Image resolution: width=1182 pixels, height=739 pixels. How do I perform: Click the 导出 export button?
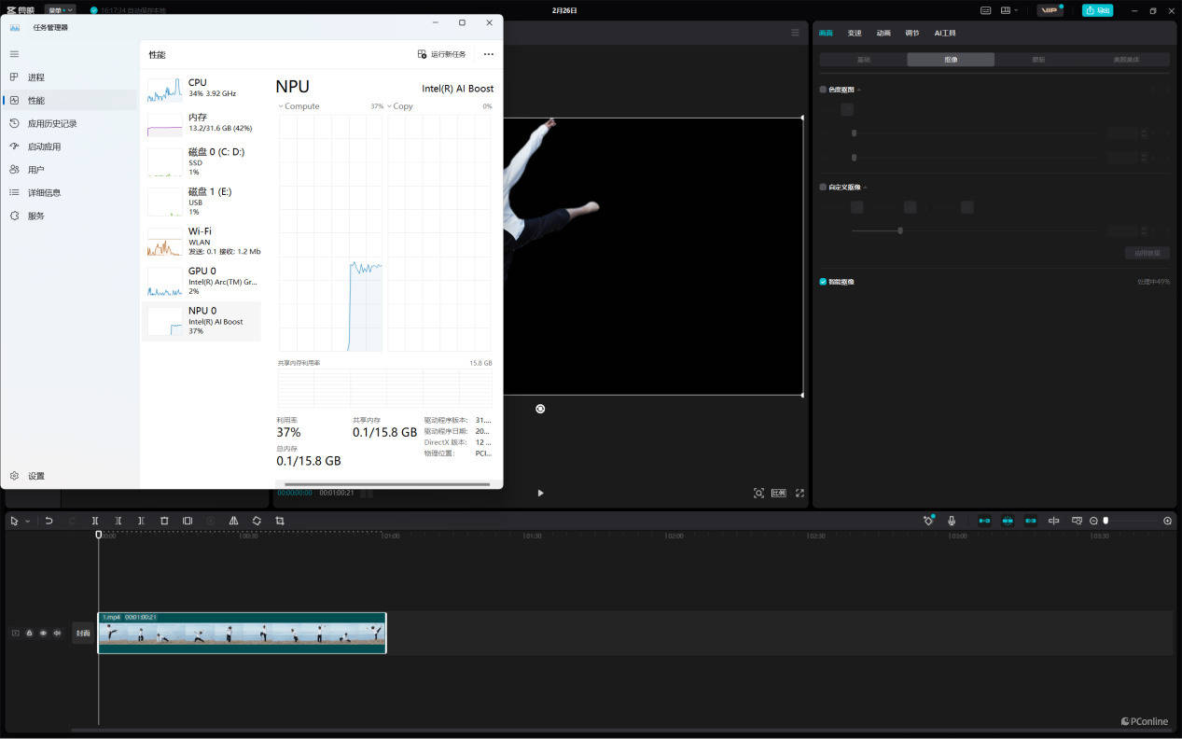click(x=1097, y=10)
